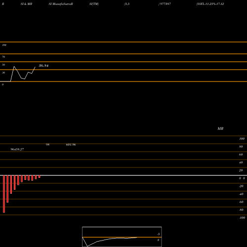
Task: Click the 70 level RSI axis label
Action: tap(3, 57)
